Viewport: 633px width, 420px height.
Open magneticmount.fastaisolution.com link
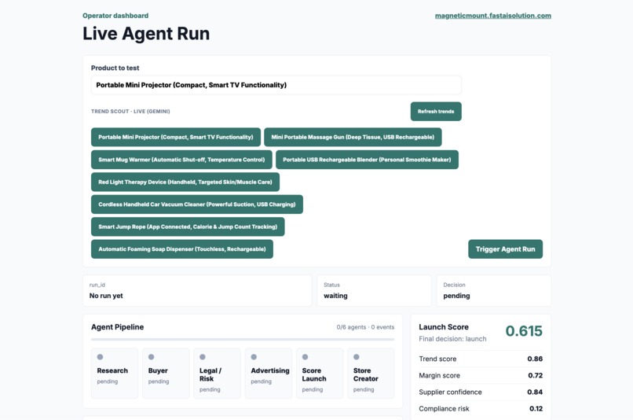point(493,16)
